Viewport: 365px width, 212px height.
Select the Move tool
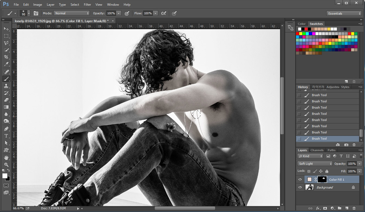(x=6, y=29)
